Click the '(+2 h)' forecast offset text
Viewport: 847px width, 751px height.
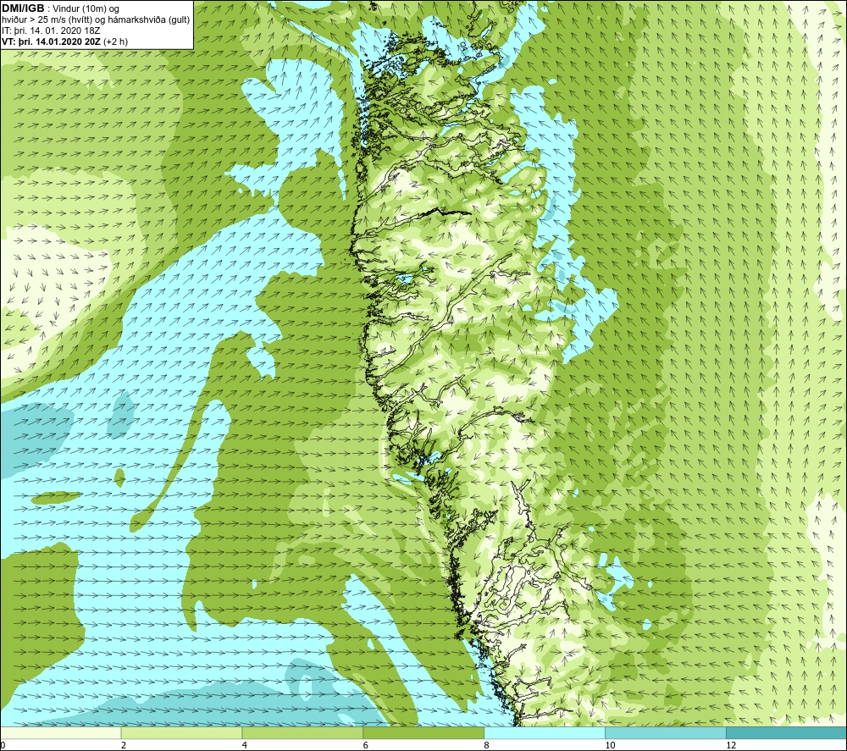(115, 41)
